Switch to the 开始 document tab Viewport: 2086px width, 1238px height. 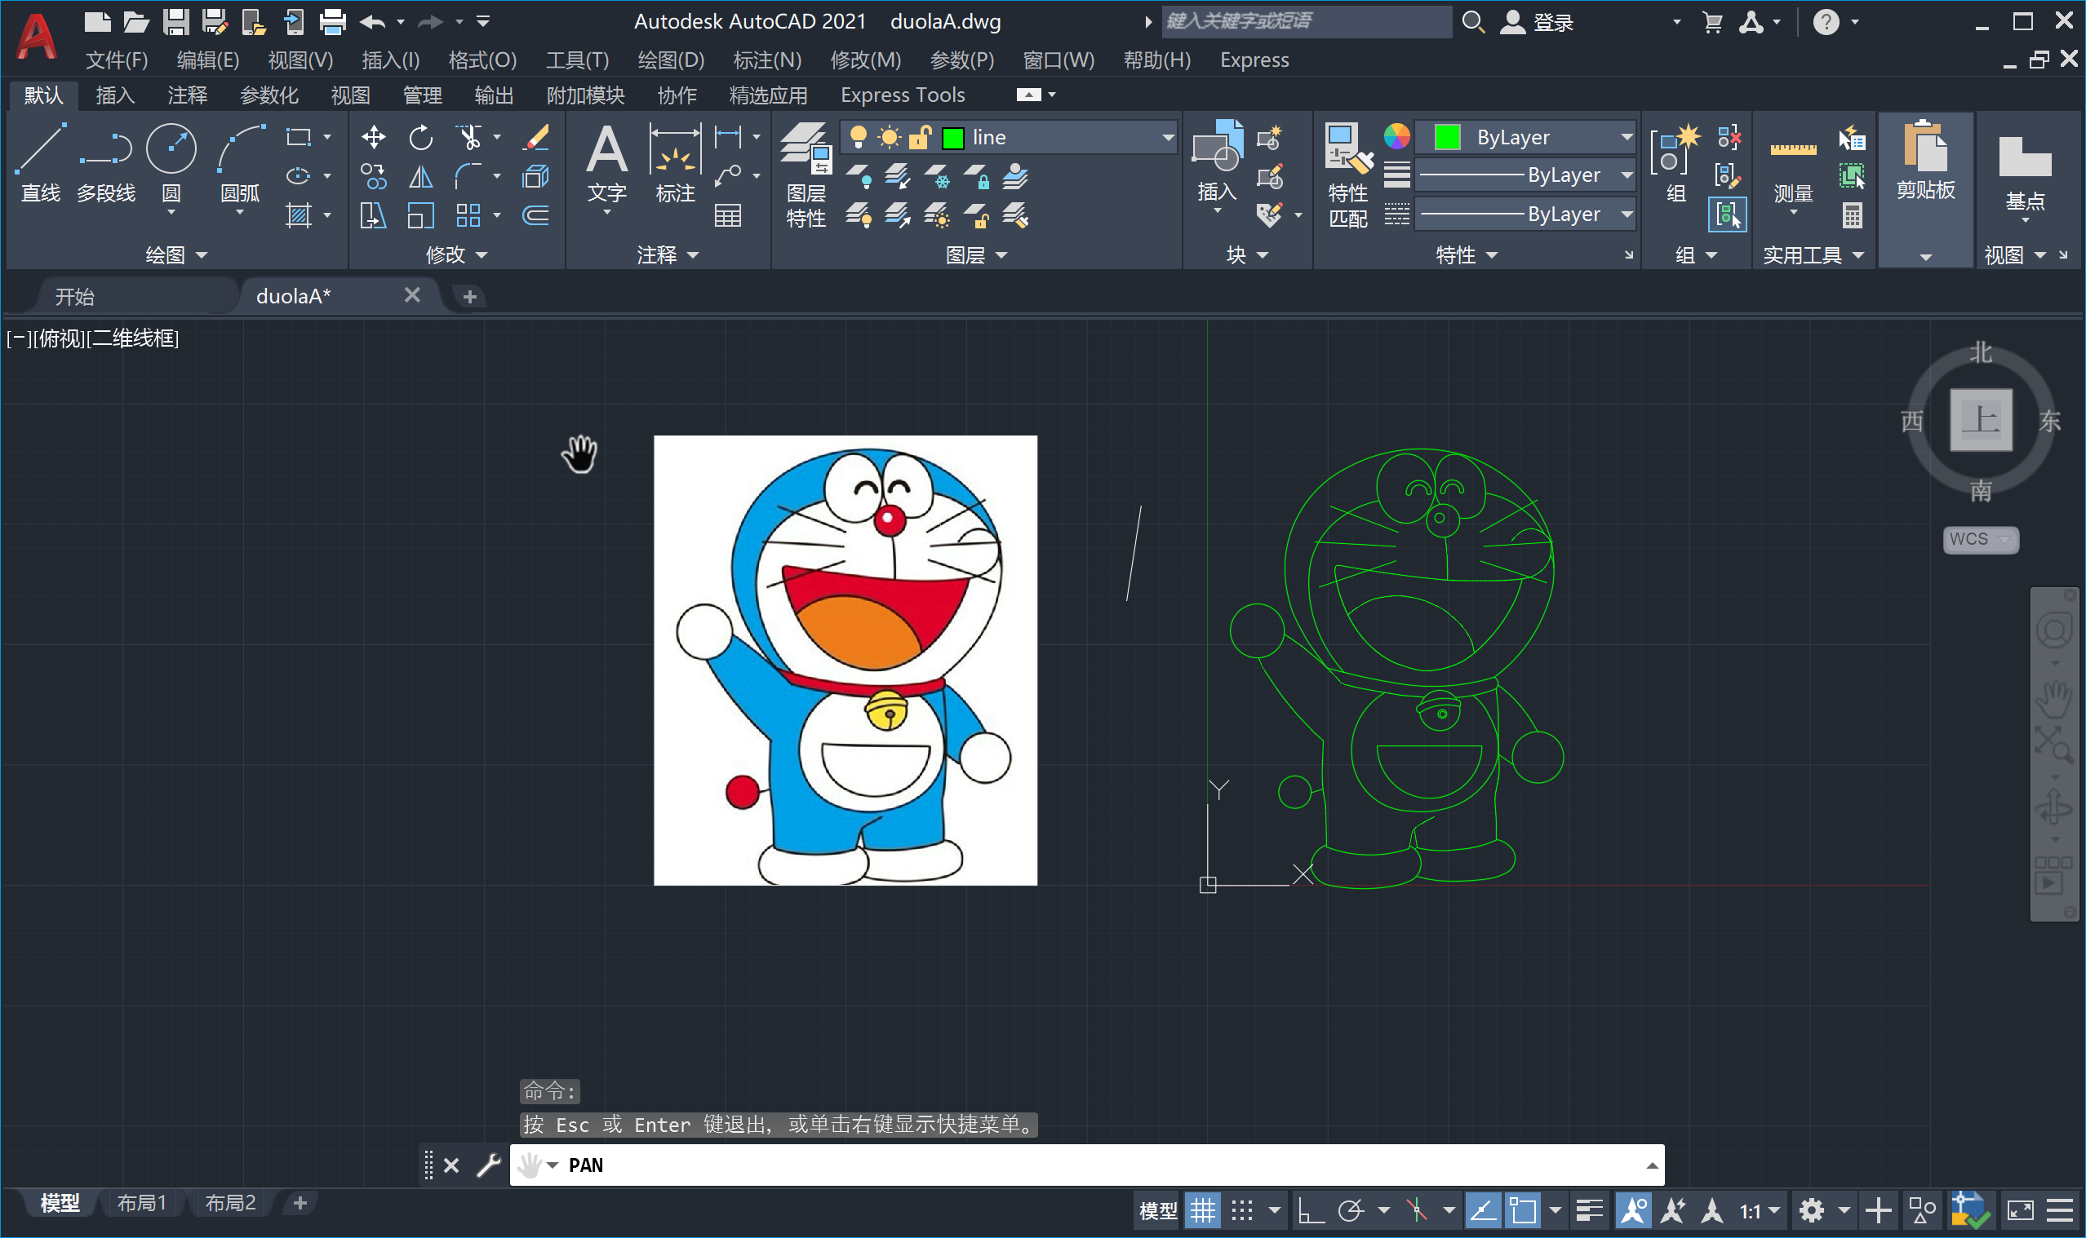coord(75,296)
